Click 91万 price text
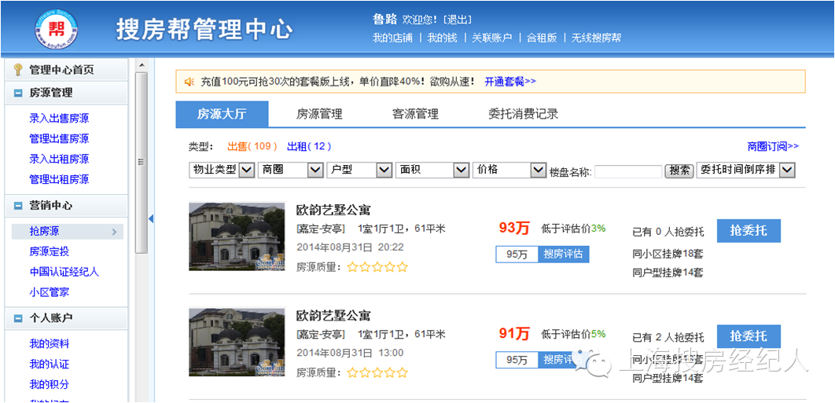Viewport: 835px width, 403px height. [514, 334]
